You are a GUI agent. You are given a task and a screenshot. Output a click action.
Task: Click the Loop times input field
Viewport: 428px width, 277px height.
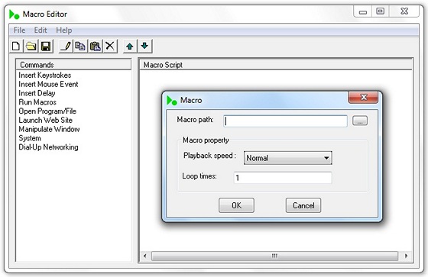283,178
